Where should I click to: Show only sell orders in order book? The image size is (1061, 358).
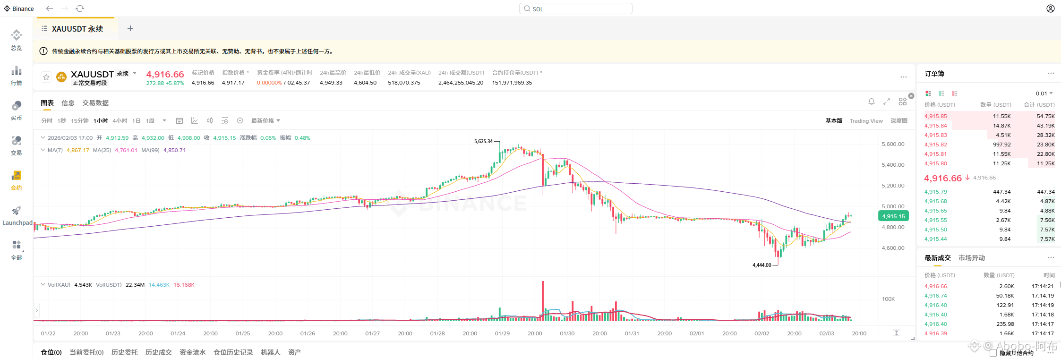point(955,94)
